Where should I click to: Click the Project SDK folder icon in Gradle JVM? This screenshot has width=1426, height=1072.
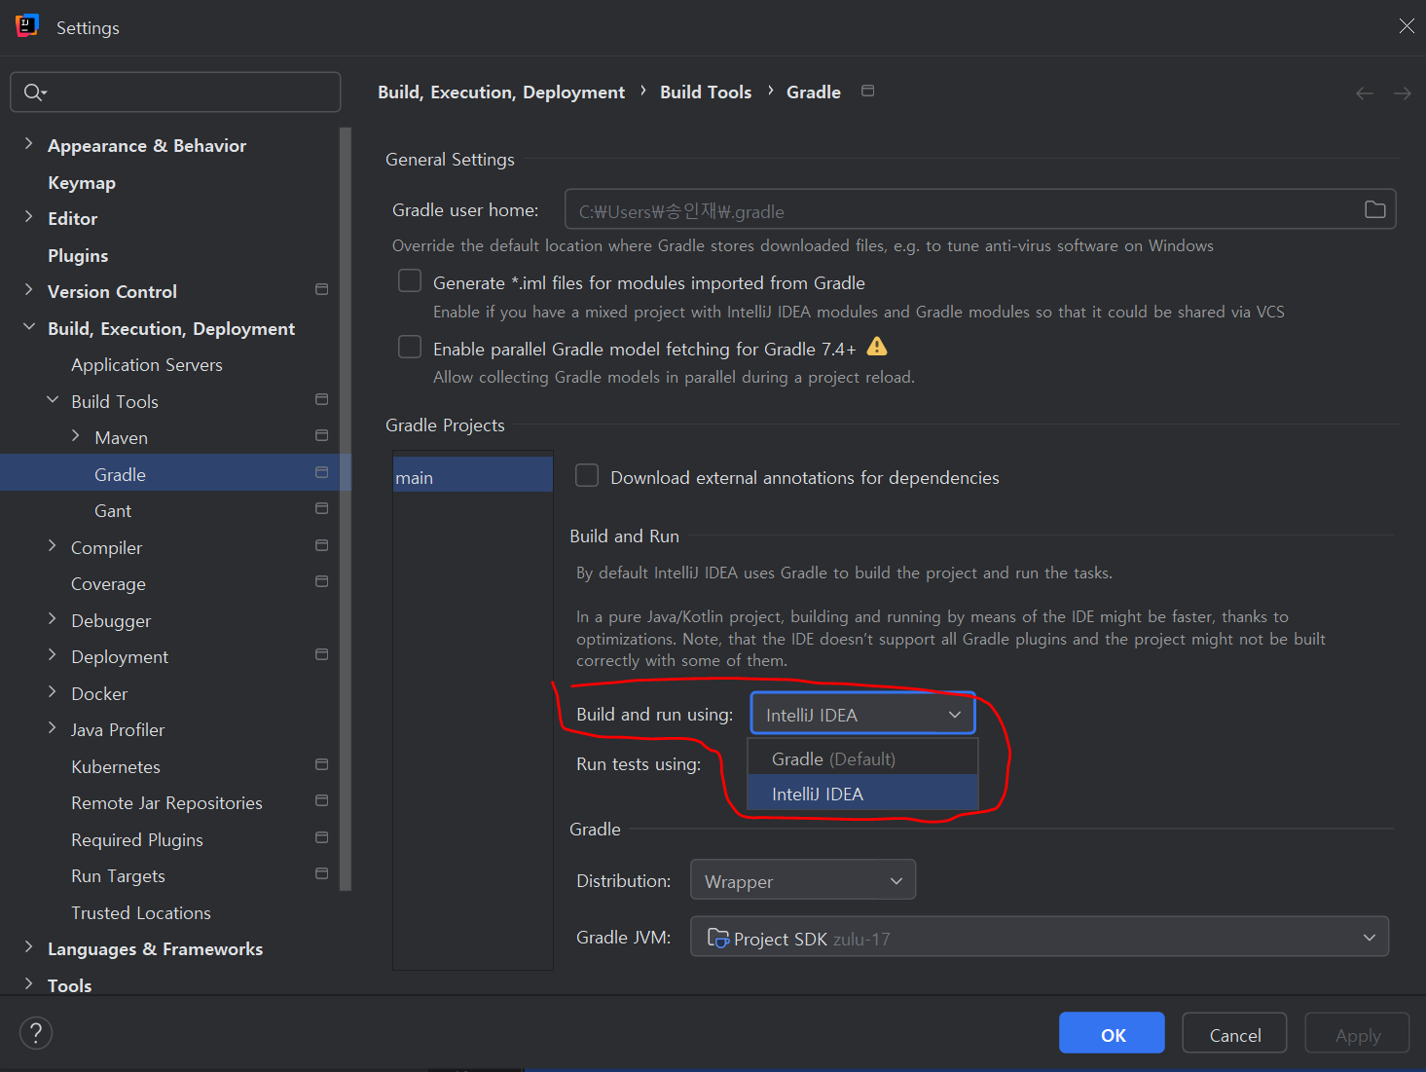pyautogui.click(x=718, y=938)
